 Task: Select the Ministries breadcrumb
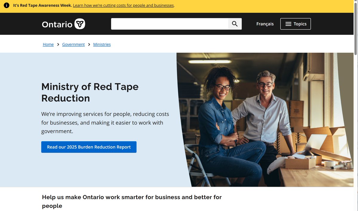click(102, 44)
